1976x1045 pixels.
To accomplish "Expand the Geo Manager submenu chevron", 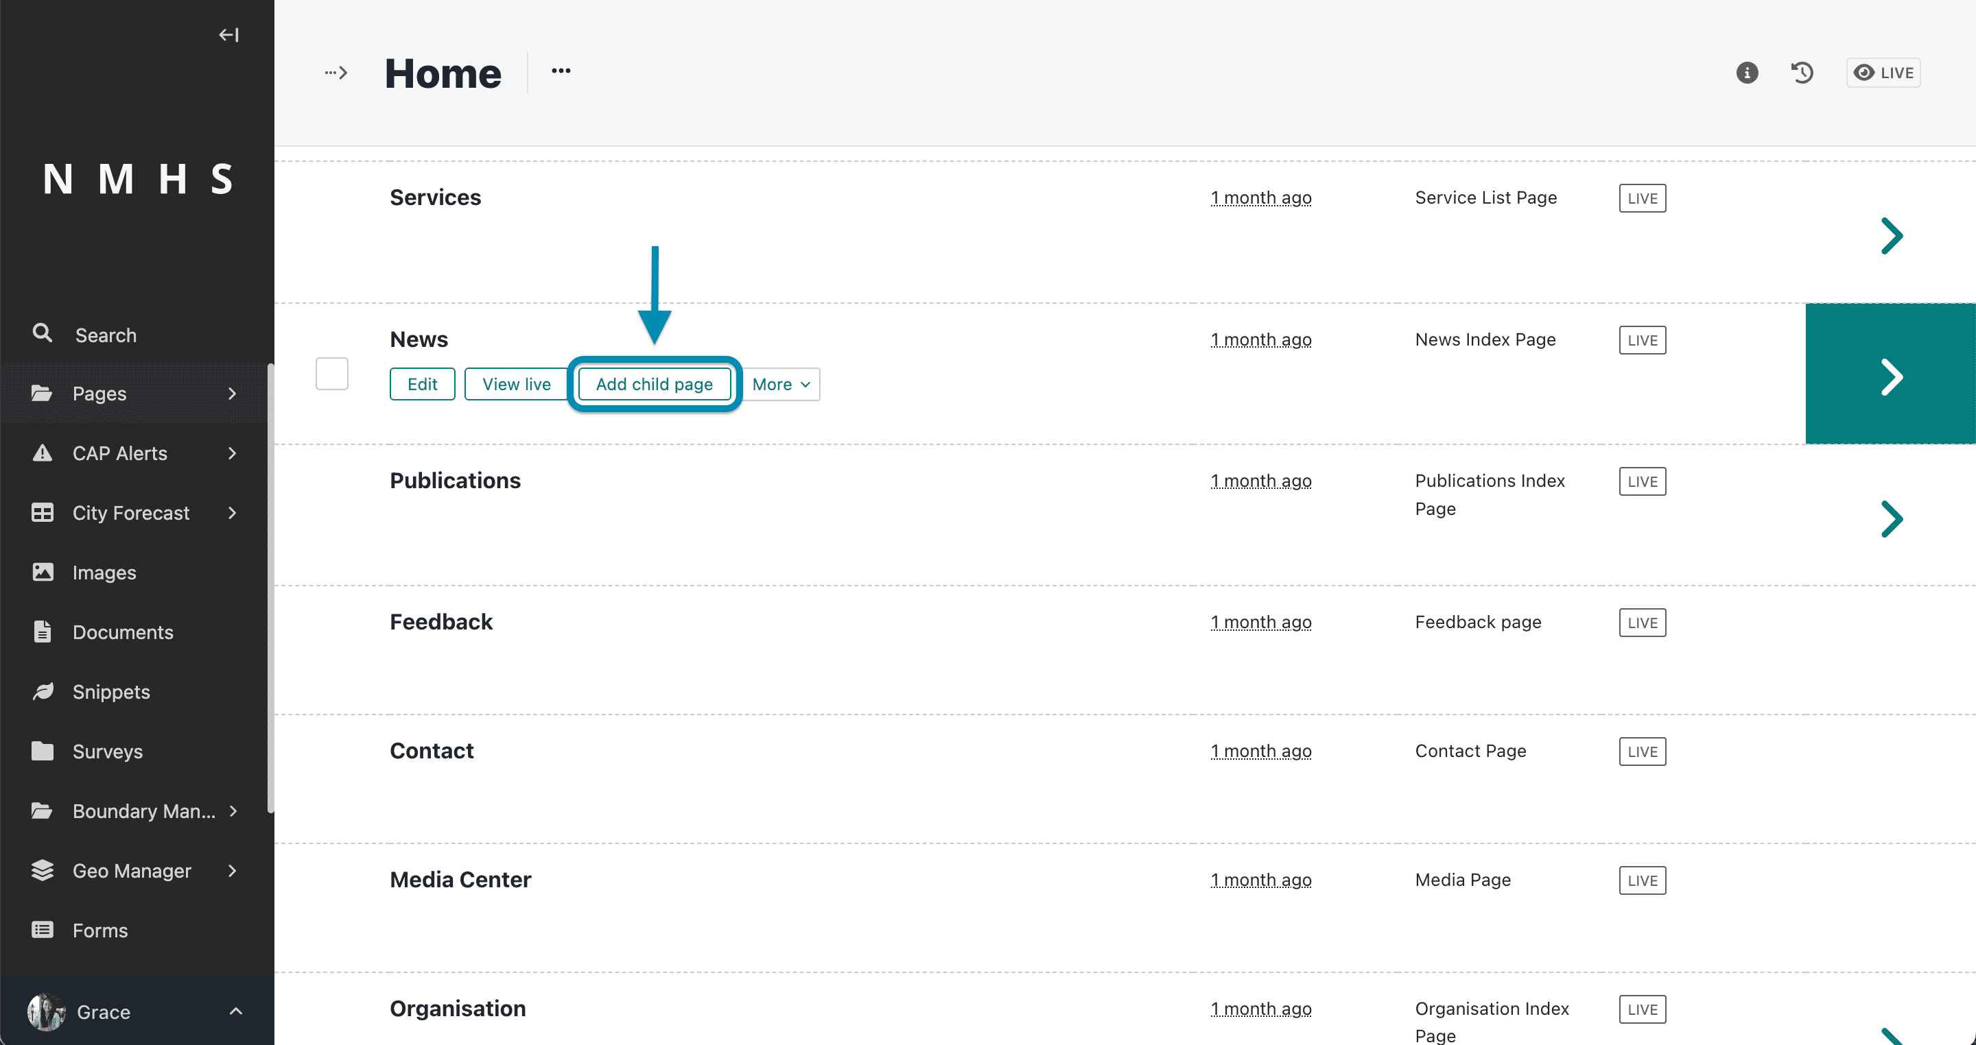I will point(233,870).
